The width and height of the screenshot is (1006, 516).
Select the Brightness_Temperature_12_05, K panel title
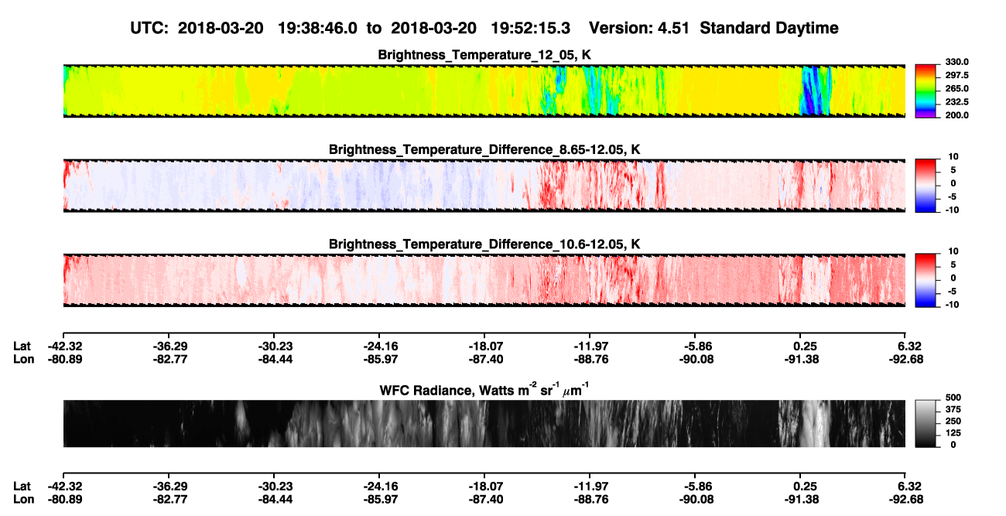pos(484,55)
